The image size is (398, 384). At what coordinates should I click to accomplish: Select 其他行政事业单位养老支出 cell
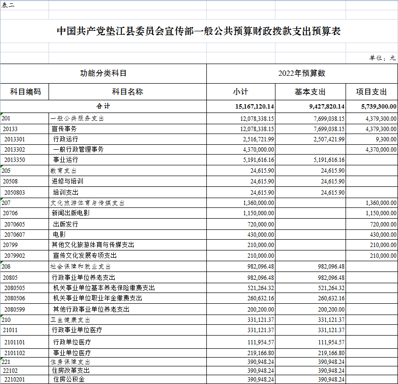127,309
